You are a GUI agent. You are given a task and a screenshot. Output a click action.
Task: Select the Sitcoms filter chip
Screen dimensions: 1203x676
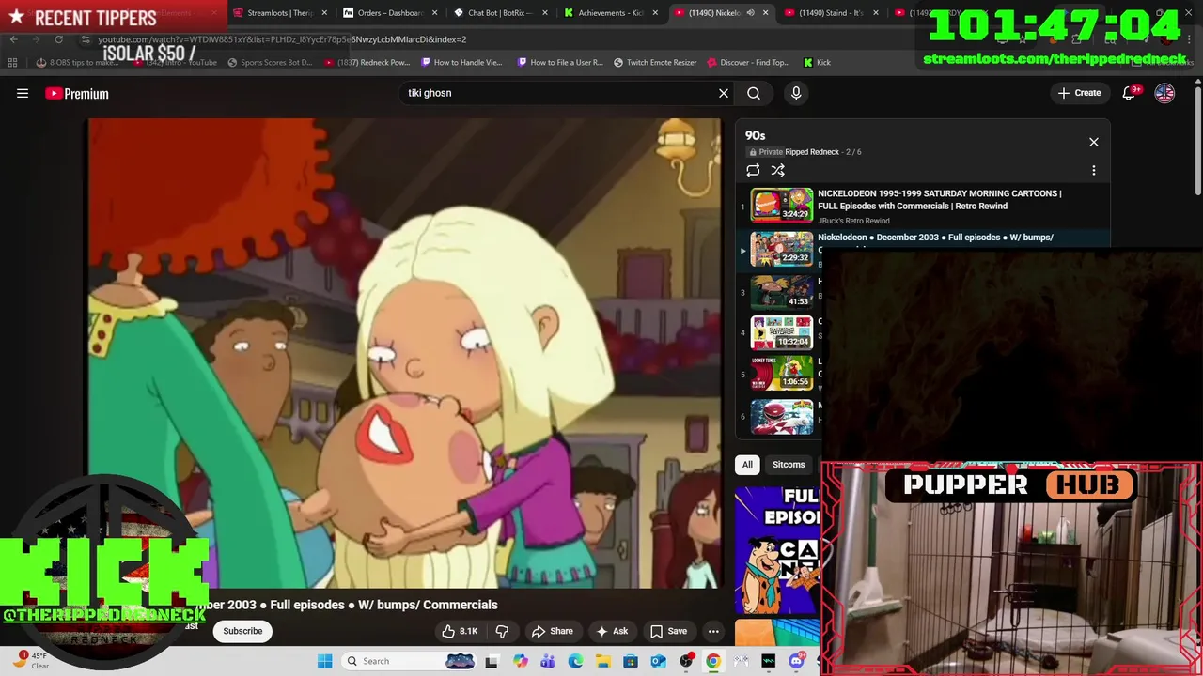pyautogui.click(x=789, y=465)
